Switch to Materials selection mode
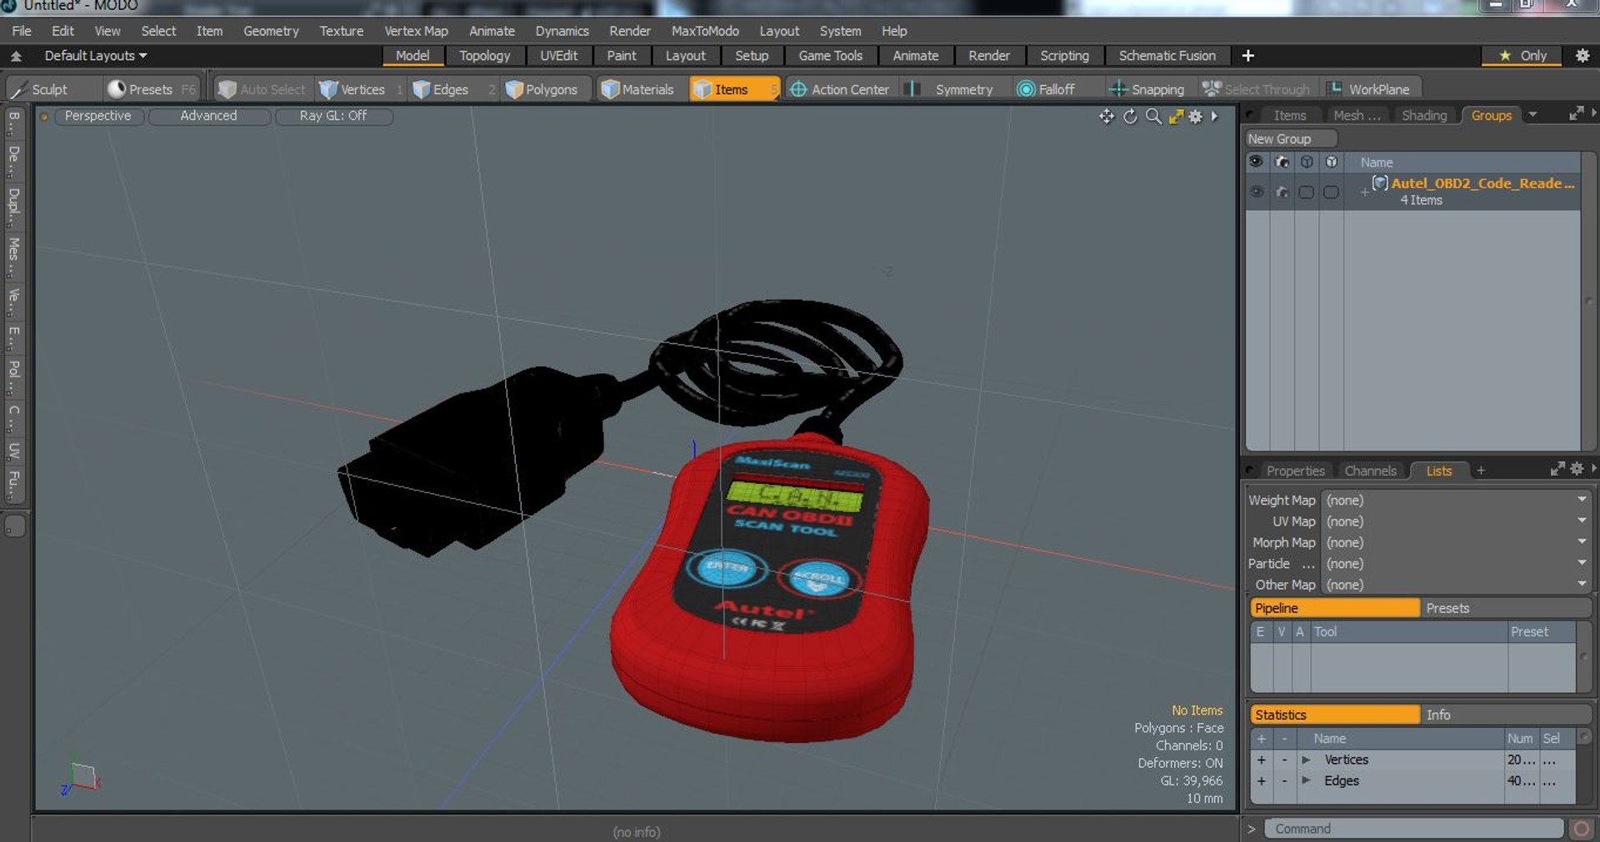 point(640,89)
